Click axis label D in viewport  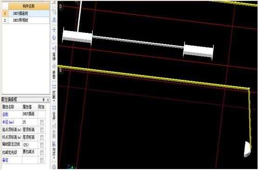[x=60, y=7]
